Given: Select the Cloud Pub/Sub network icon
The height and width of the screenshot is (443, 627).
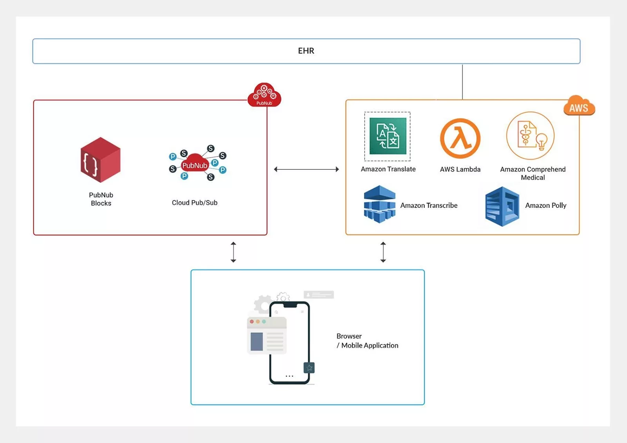Looking at the screenshot, I should (x=198, y=162).
